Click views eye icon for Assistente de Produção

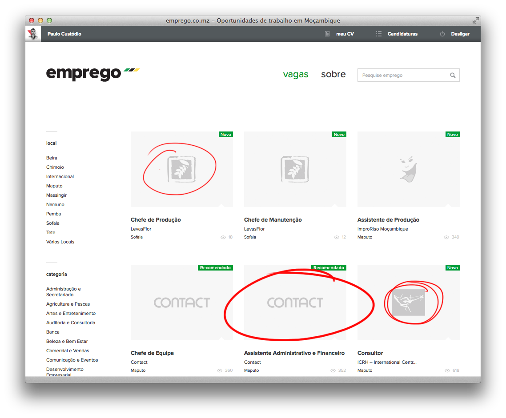[446, 237]
